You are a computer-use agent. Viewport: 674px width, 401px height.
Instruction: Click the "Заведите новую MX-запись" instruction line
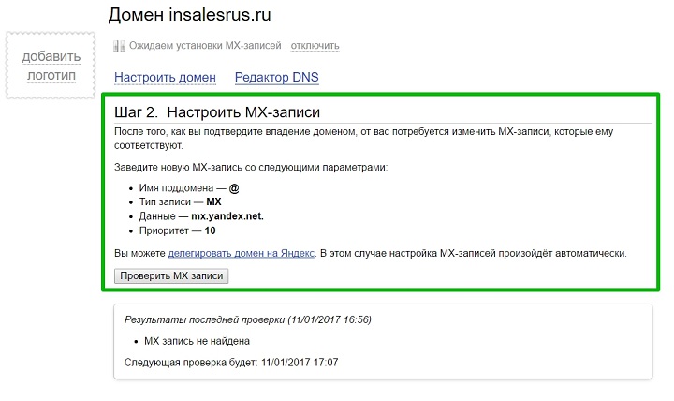(251, 168)
